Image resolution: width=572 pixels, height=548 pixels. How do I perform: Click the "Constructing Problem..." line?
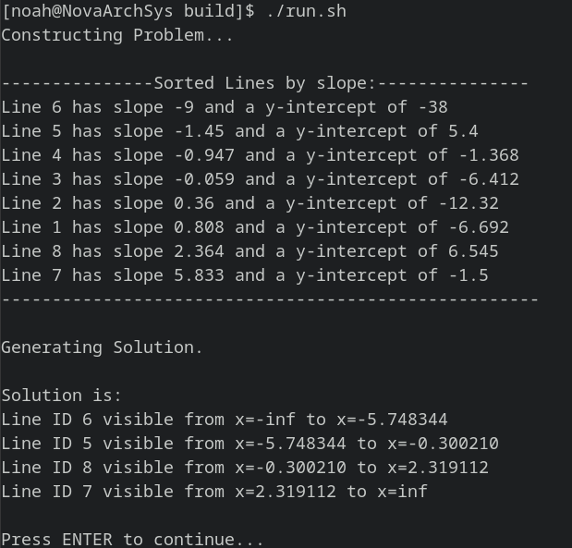point(117,35)
